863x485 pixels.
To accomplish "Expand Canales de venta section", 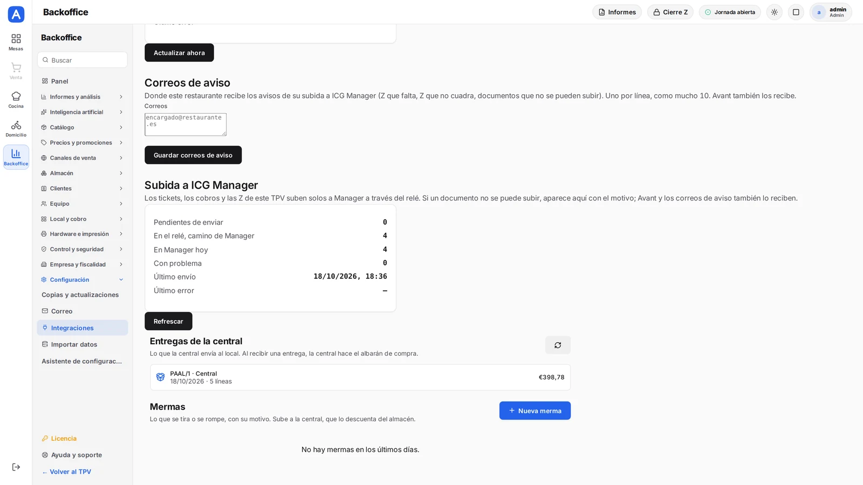I will tap(83, 158).
